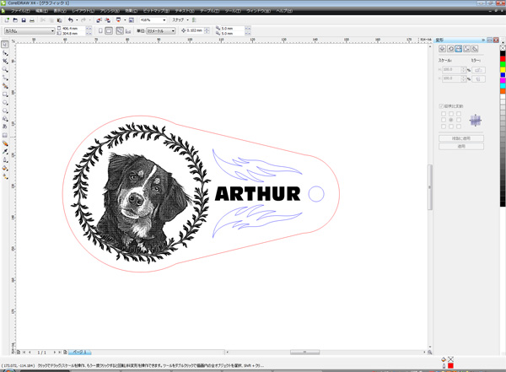The width and height of the screenshot is (506, 372).
Task: Toggle the proportional scaling checkbox
Action: point(441,106)
